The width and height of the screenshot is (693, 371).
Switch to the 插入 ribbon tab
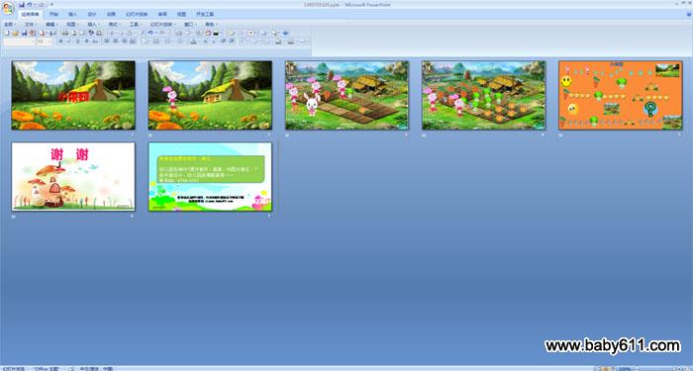[73, 14]
